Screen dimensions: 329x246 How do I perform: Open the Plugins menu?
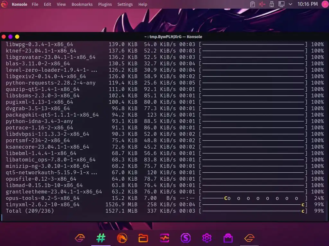tap(105, 4)
